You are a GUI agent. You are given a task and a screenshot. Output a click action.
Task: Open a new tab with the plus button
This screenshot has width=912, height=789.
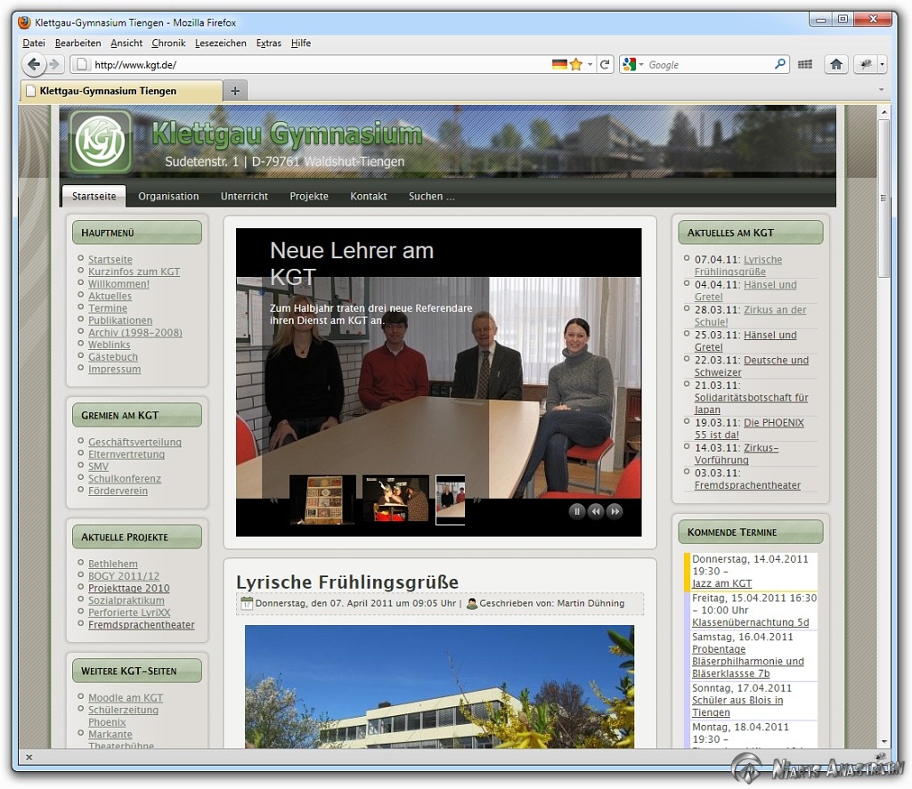coord(235,91)
